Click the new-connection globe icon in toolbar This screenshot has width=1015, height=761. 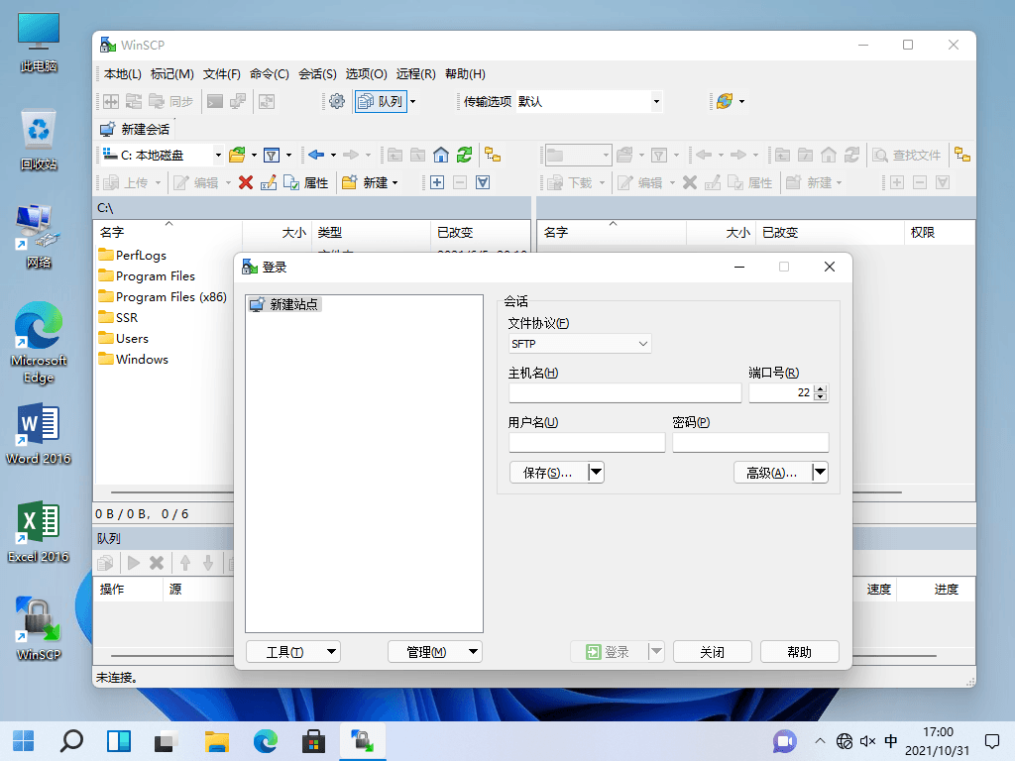725,102
